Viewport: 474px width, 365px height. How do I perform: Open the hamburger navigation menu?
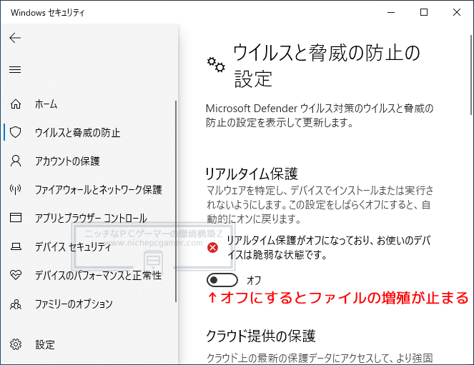point(15,70)
